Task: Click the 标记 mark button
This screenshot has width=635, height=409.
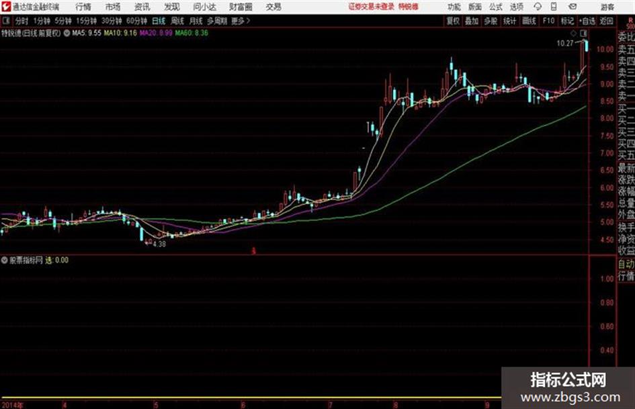Action: [567, 21]
